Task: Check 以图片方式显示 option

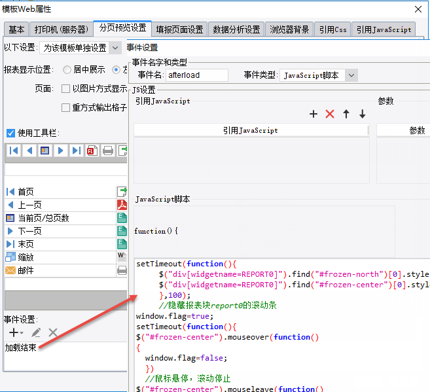Action: coord(65,89)
